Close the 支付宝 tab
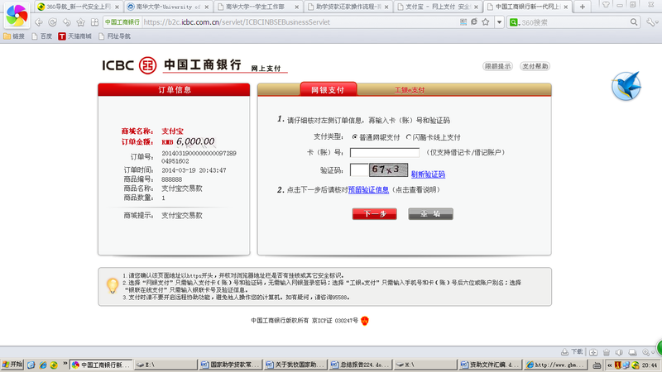 tap(476, 7)
